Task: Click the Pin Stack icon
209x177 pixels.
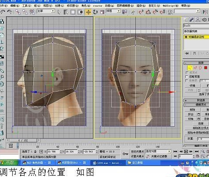Action: pyautogui.click(x=187, y=53)
